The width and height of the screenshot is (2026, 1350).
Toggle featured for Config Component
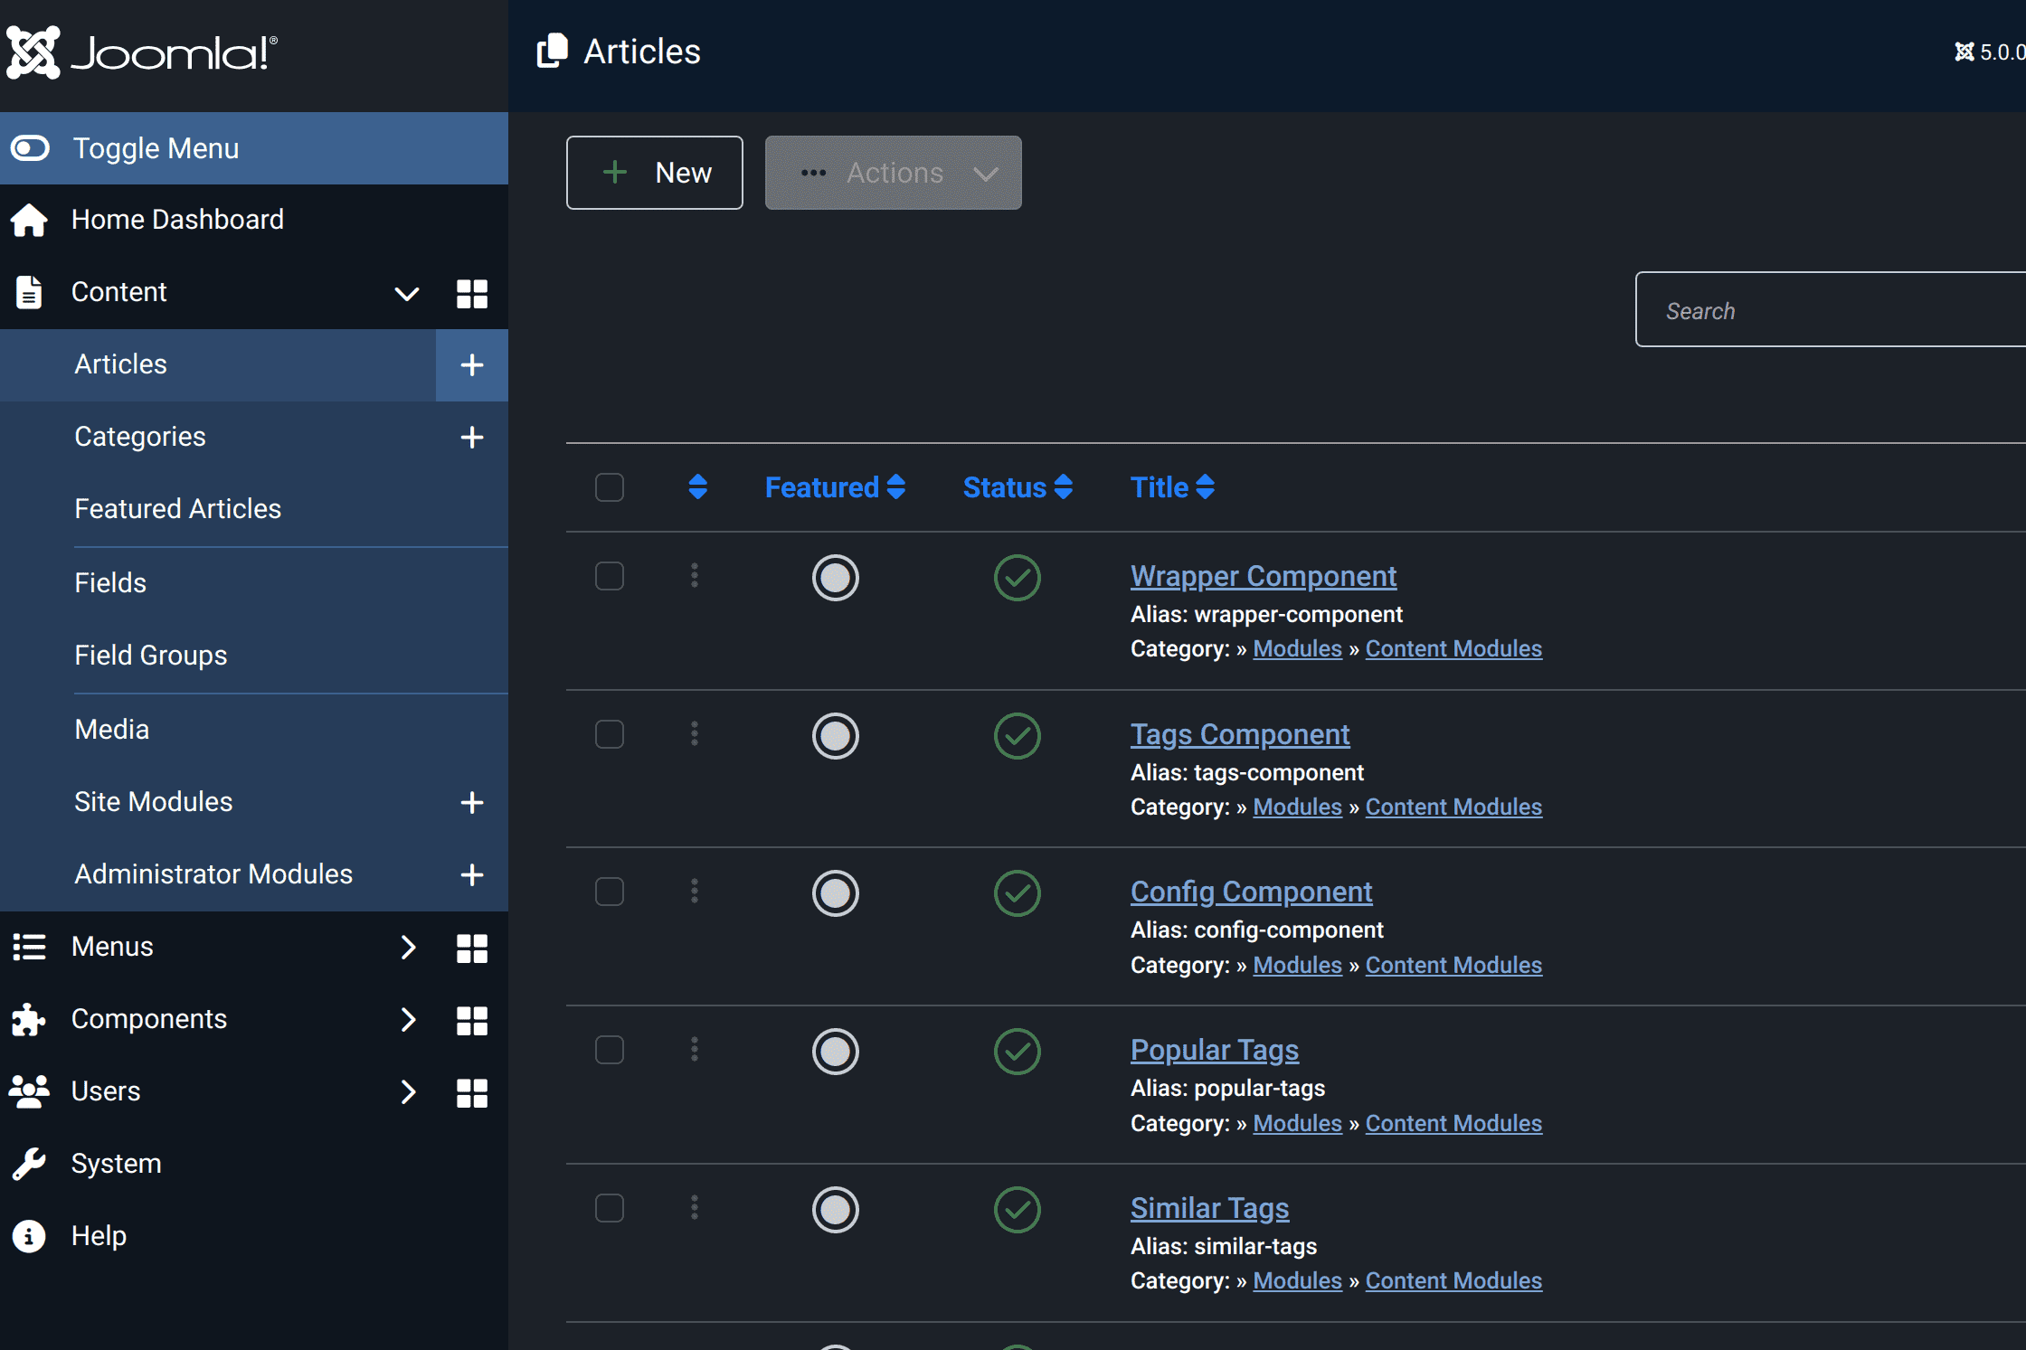[835, 893]
